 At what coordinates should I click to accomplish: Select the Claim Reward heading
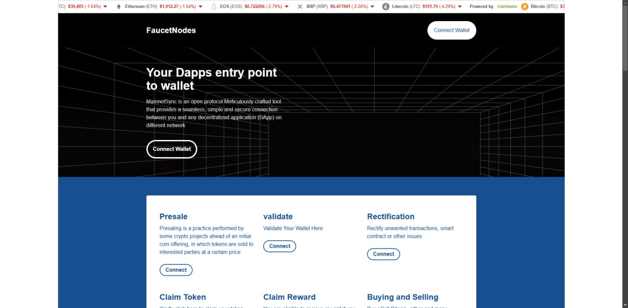click(289, 297)
